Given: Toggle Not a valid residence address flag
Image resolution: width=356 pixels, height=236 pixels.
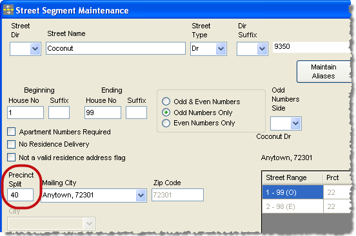Looking at the screenshot, I should (x=12, y=157).
